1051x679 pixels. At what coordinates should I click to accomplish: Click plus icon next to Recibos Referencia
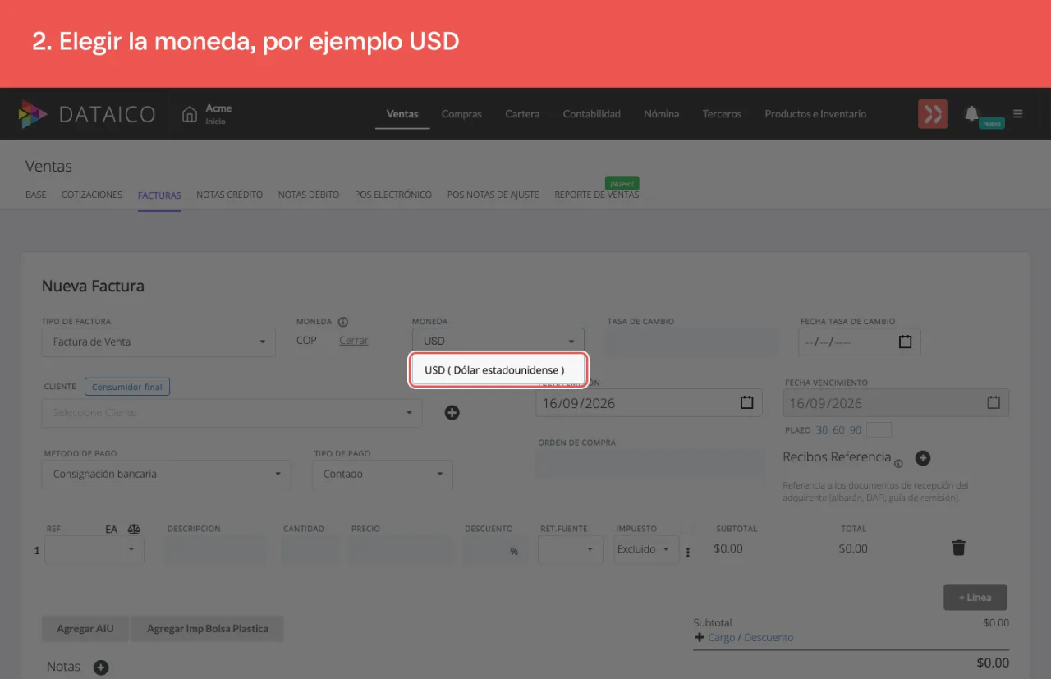point(923,458)
